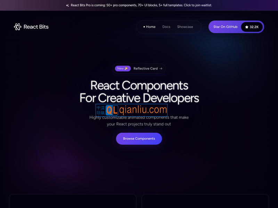The image size is (278, 208).
Task: Click the active dot indicator beside Home
Action: [144, 27]
